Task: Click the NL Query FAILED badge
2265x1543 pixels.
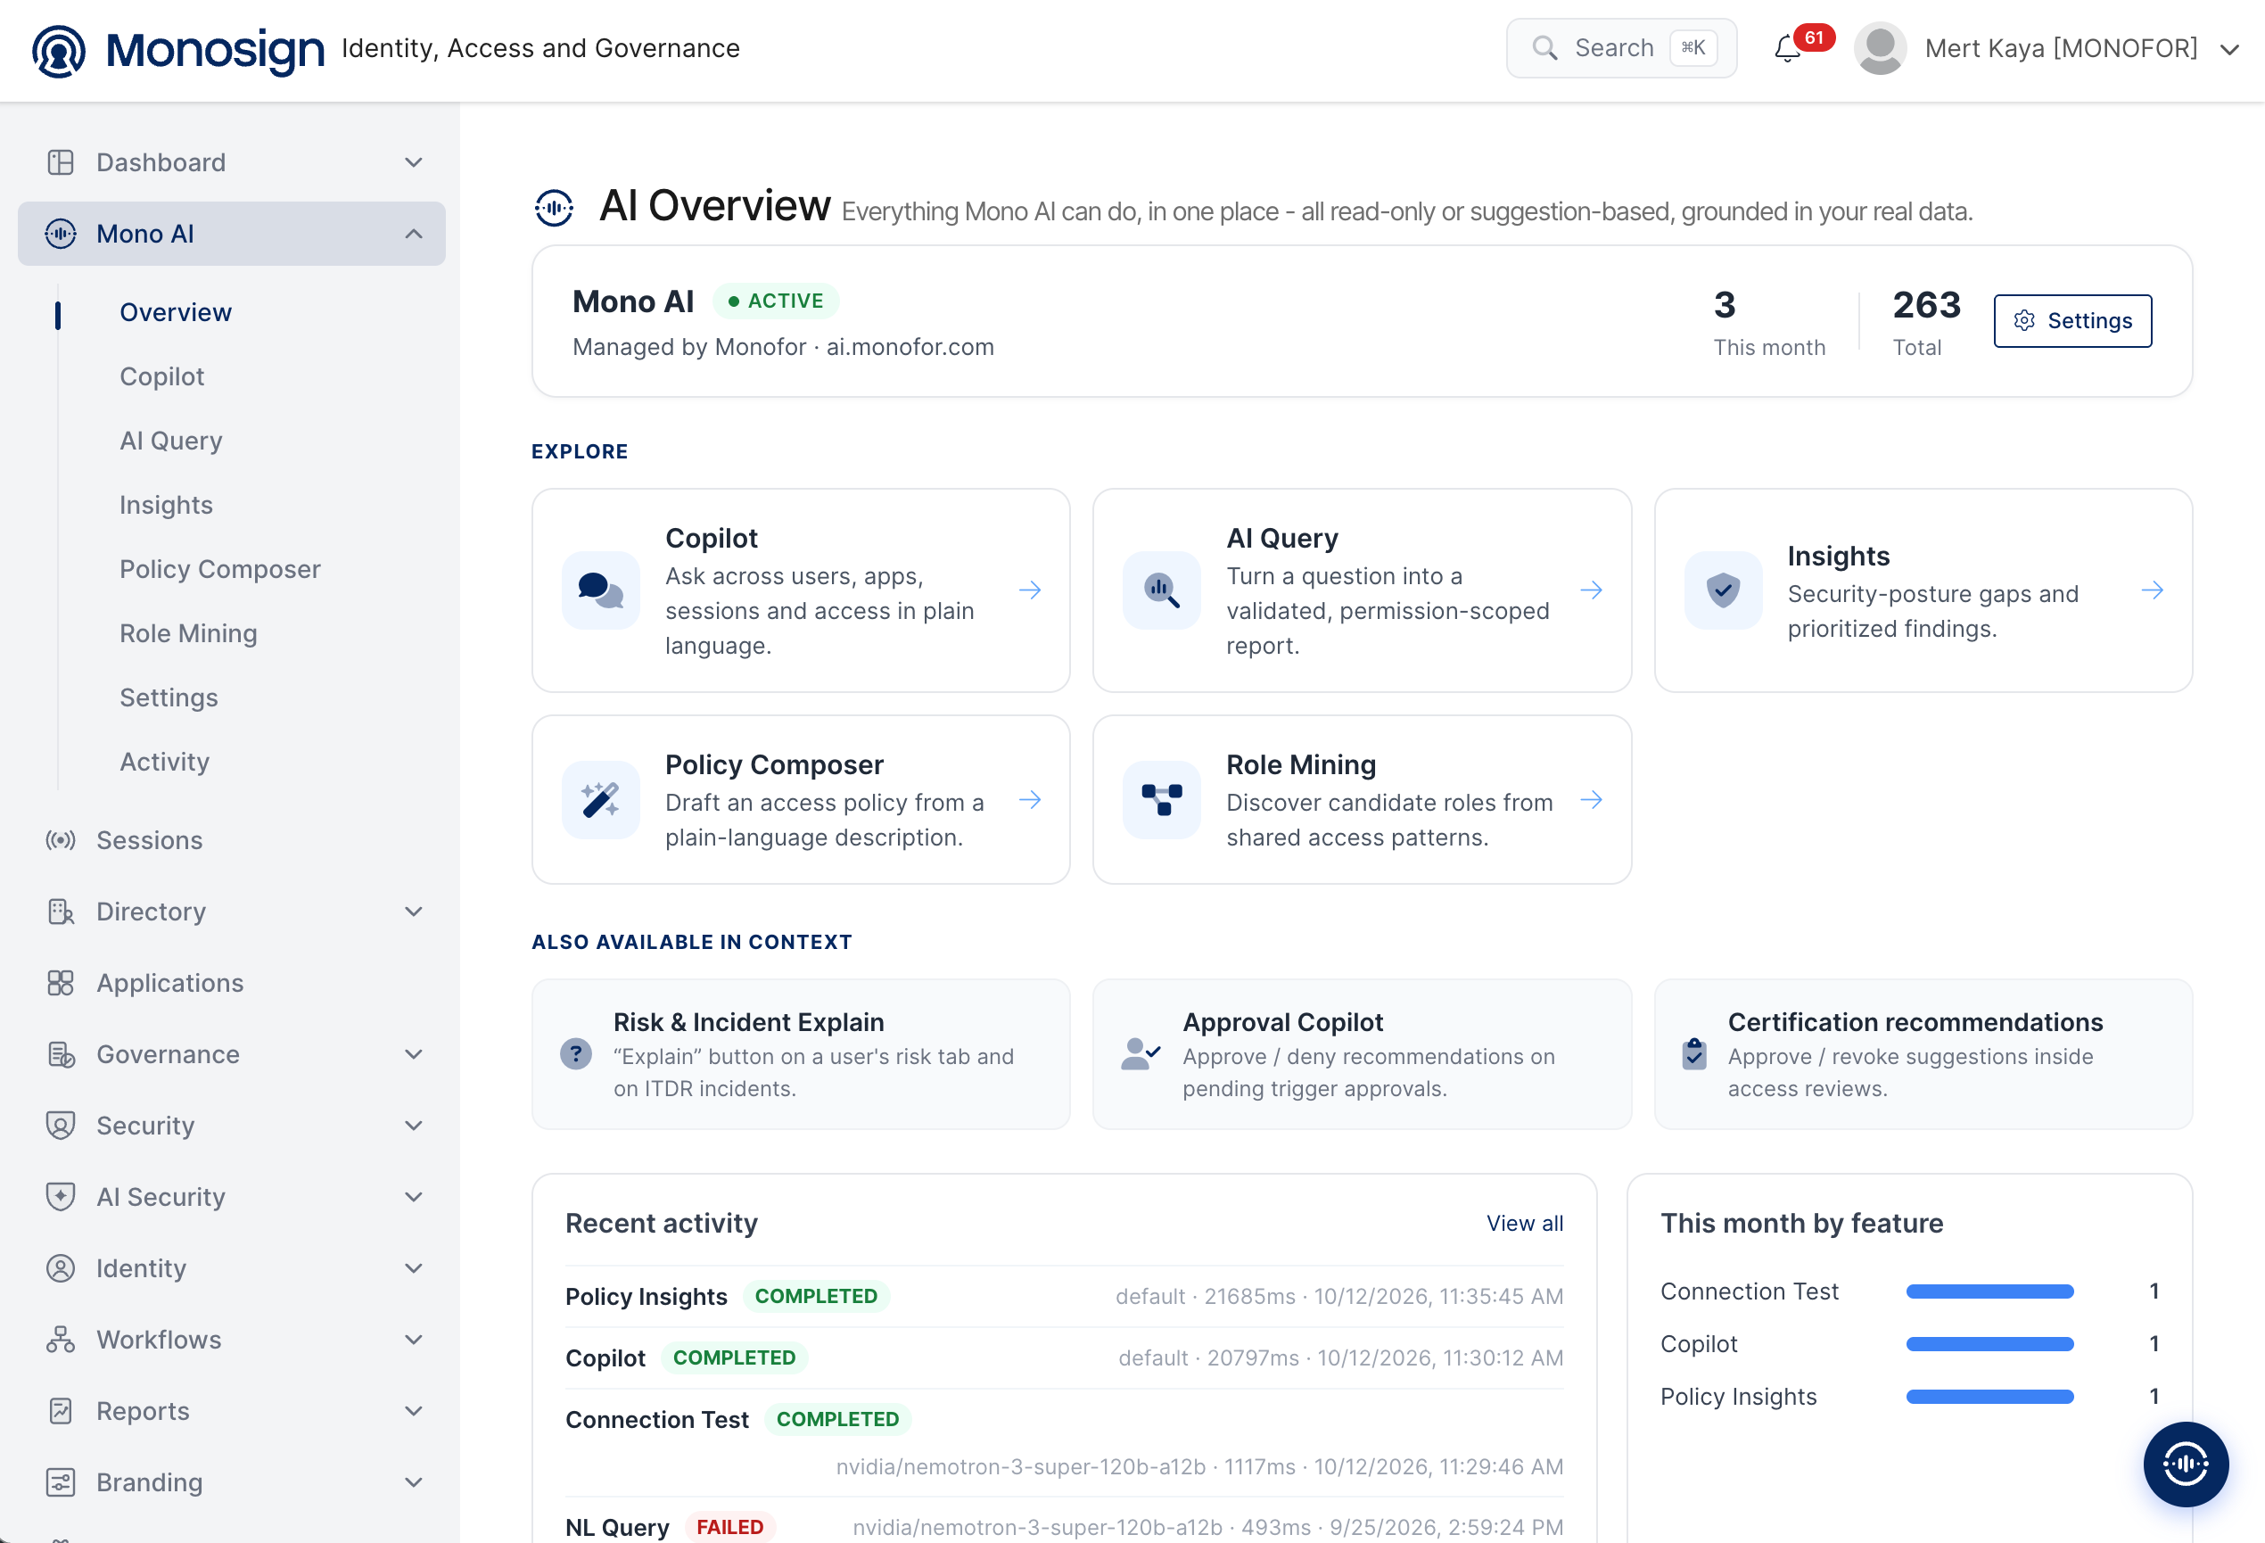Action: [x=729, y=1526]
